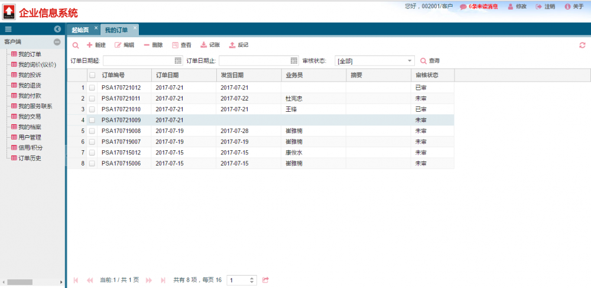Collapse the 客户端 panel section
This screenshot has width=591, height=288.
tap(57, 42)
